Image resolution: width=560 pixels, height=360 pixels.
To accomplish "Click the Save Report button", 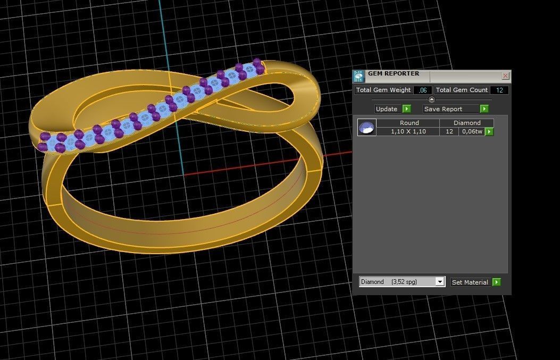I will point(451,109).
